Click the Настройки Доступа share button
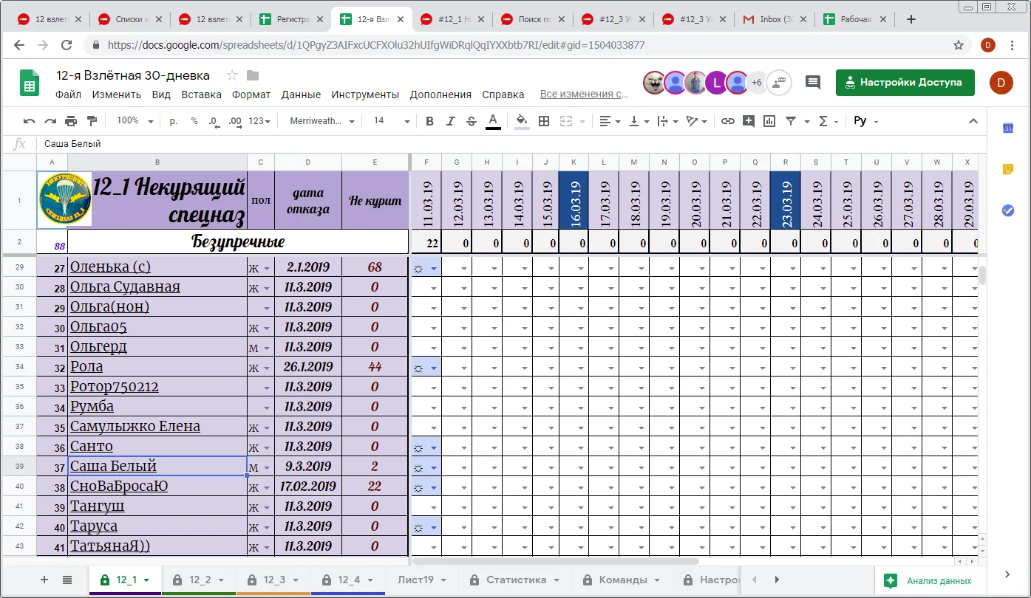Viewport: 1031px width, 598px height. tap(905, 83)
